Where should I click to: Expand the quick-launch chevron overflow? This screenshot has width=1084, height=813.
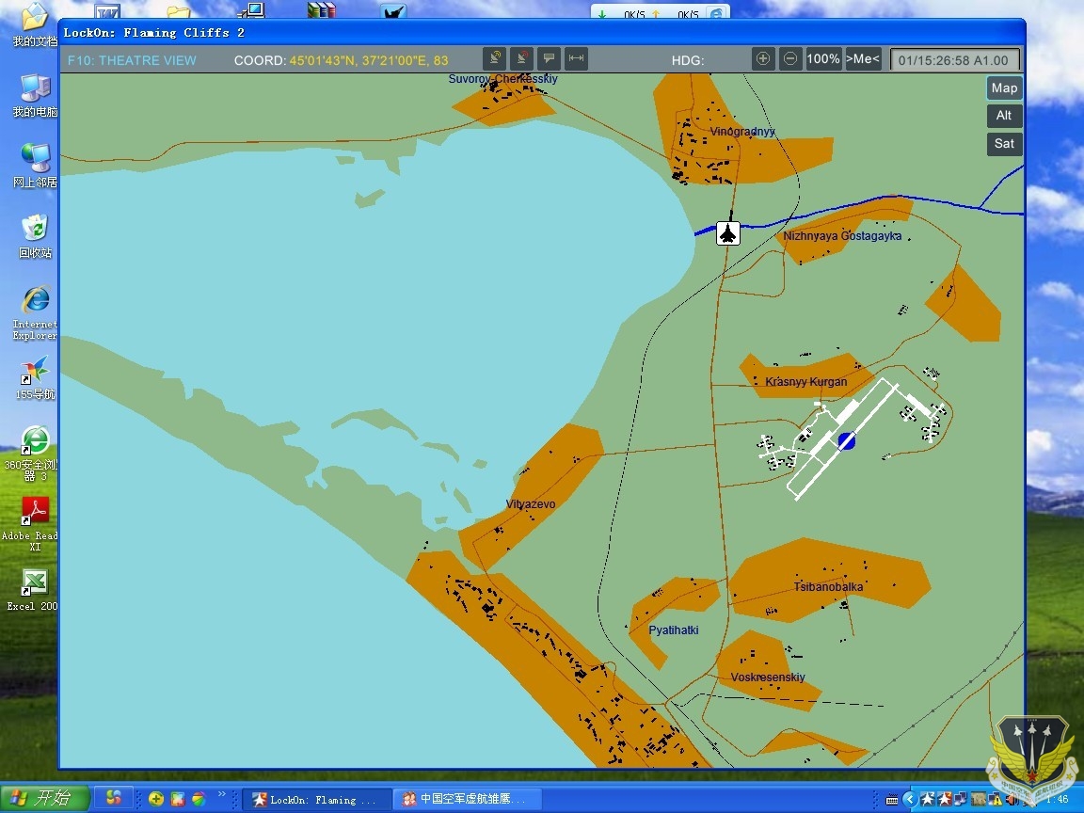click(222, 794)
